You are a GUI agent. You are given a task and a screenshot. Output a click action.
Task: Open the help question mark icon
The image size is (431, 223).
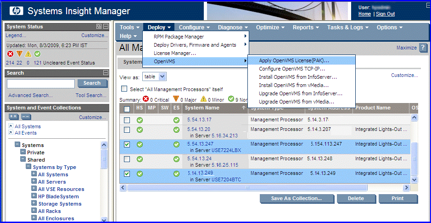(423, 48)
